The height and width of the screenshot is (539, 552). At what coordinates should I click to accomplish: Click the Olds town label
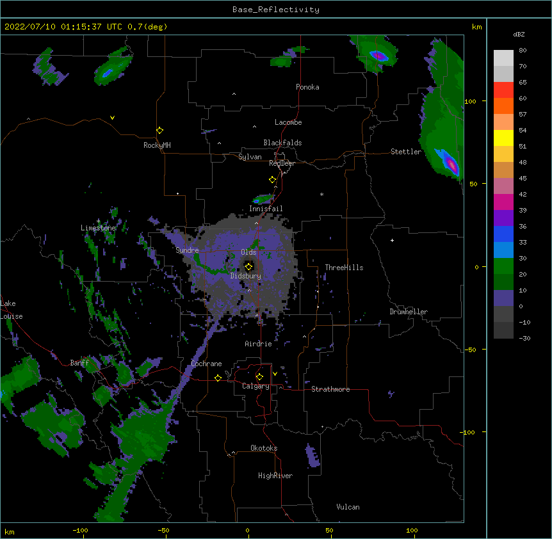[x=248, y=252]
